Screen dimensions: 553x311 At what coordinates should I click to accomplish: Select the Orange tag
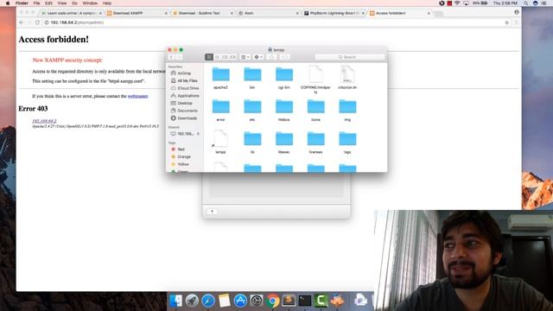pos(184,156)
